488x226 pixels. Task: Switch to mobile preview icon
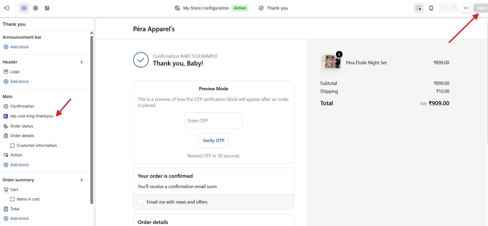(431, 8)
